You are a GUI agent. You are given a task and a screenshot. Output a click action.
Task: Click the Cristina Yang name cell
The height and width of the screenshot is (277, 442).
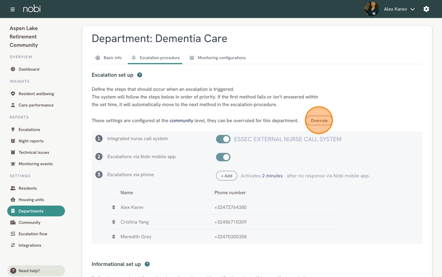[x=135, y=222]
